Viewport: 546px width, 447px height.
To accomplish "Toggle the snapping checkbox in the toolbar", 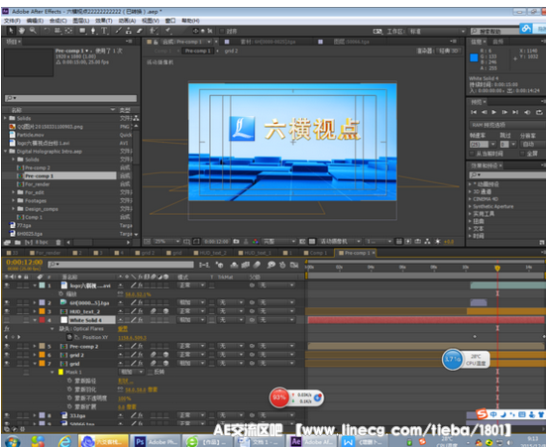I will 222,31.
